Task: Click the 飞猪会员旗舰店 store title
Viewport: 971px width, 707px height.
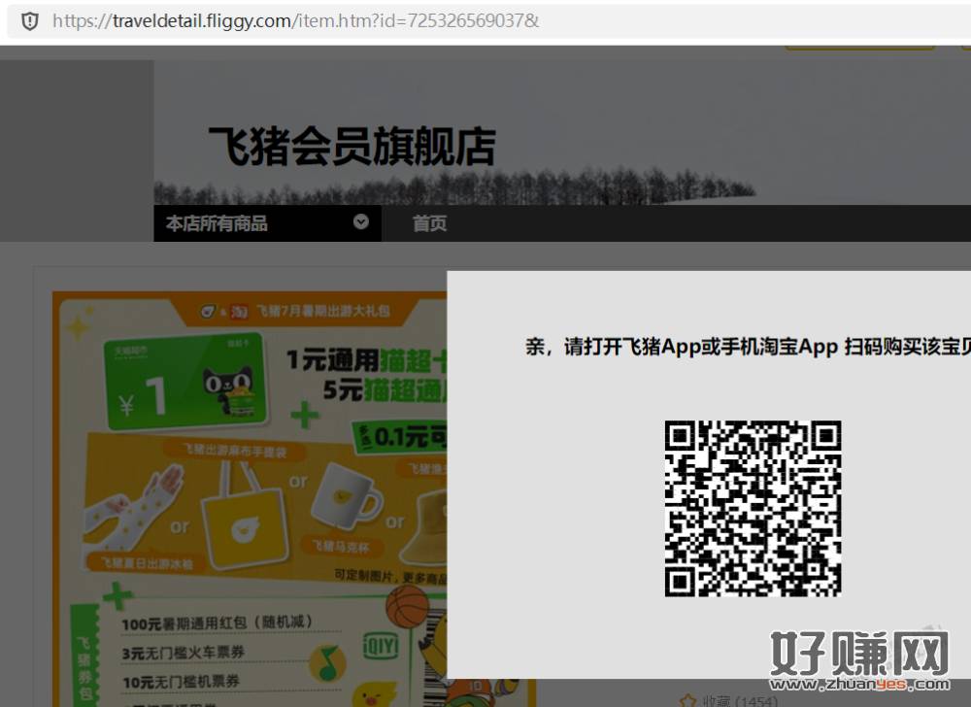Action: pyautogui.click(x=352, y=147)
